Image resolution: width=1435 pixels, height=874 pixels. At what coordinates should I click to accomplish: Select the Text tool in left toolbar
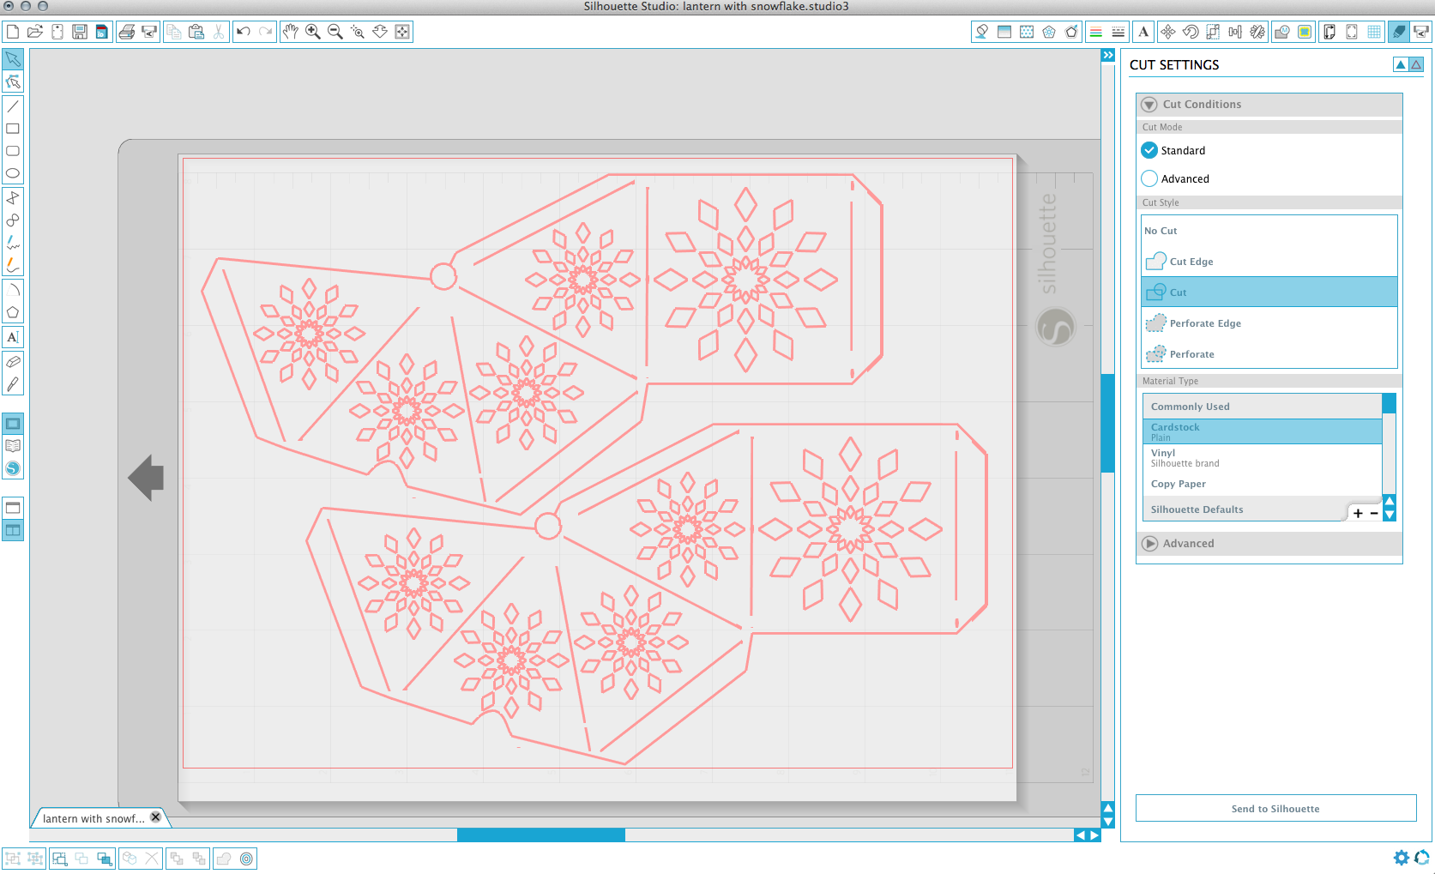[13, 337]
